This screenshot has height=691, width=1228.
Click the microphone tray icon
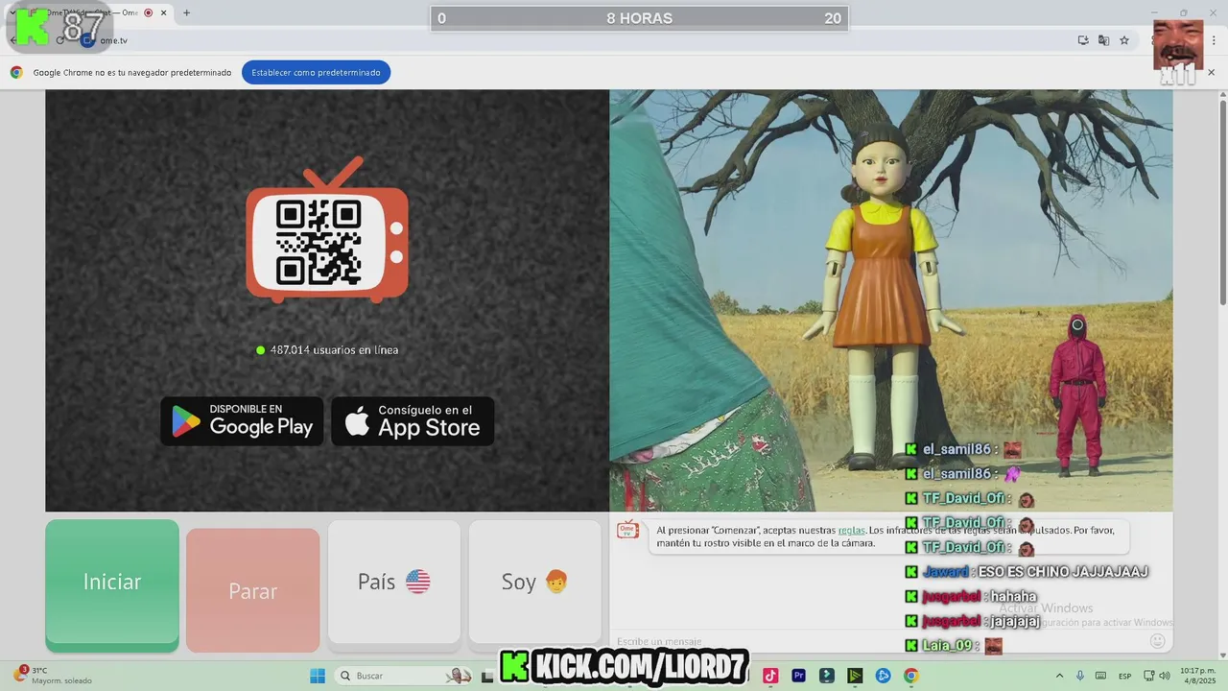coord(1080,676)
